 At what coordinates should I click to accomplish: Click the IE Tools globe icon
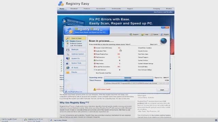[x=68, y=68]
